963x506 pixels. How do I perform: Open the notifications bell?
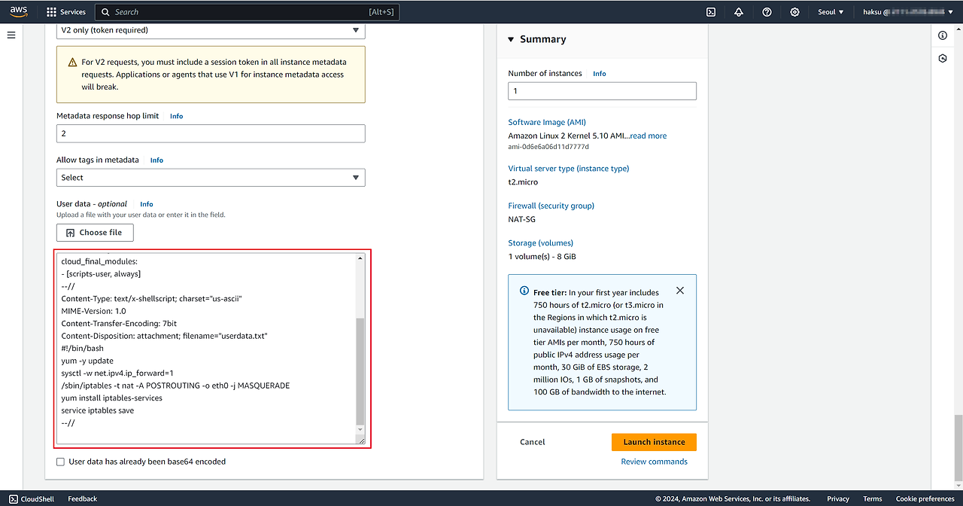tap(739, 12)
